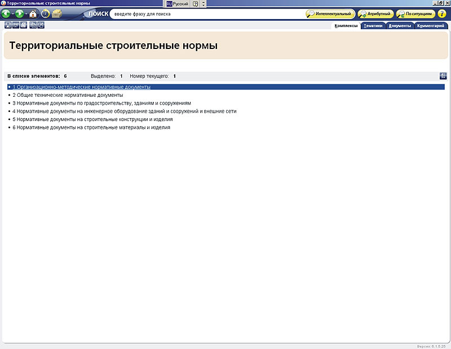
Task: Click the Copy icon in the toolbar
Action: point(33,25)
